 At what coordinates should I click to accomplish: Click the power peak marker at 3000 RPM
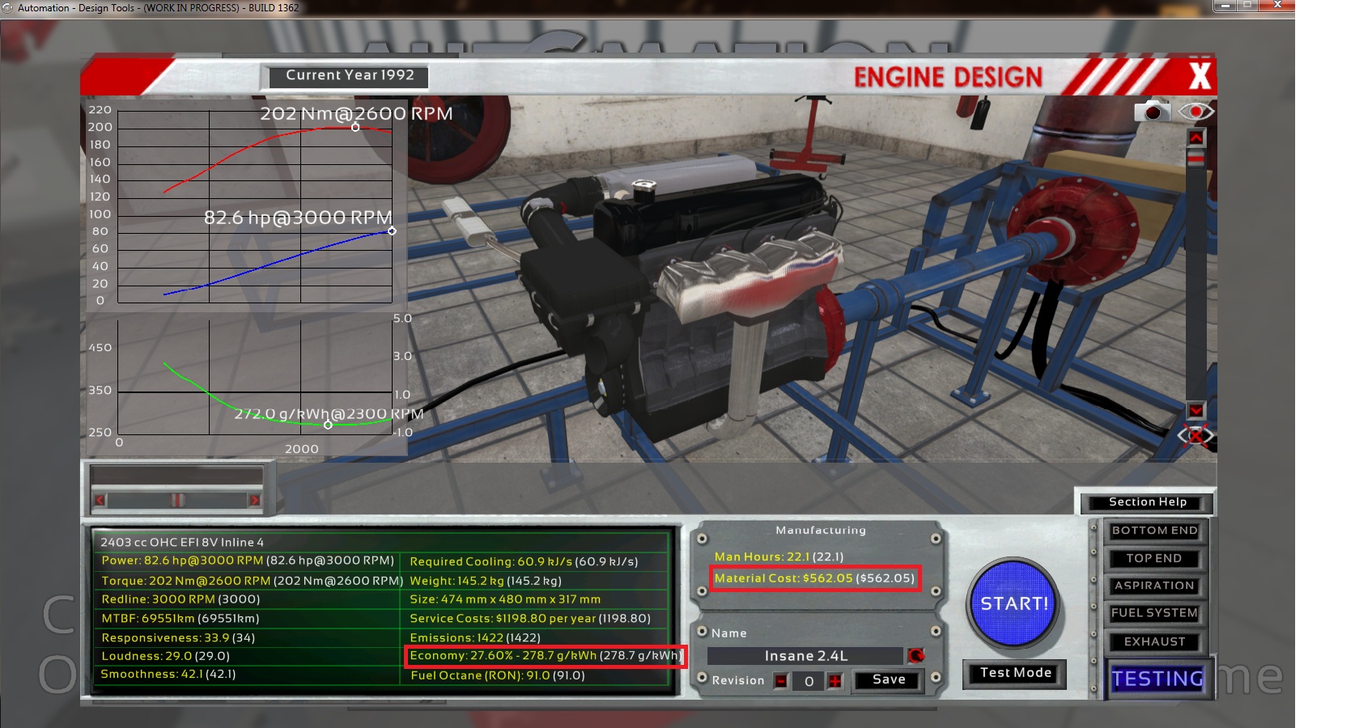(392, 231)
